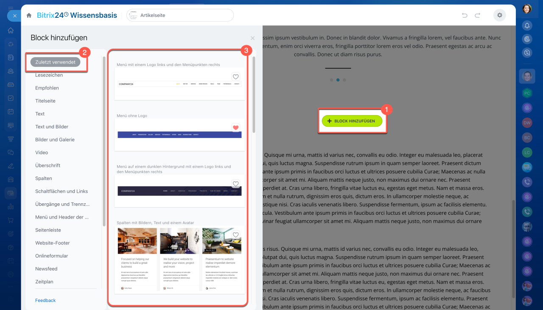Select the middle slider pagination dot

(338, 80)
